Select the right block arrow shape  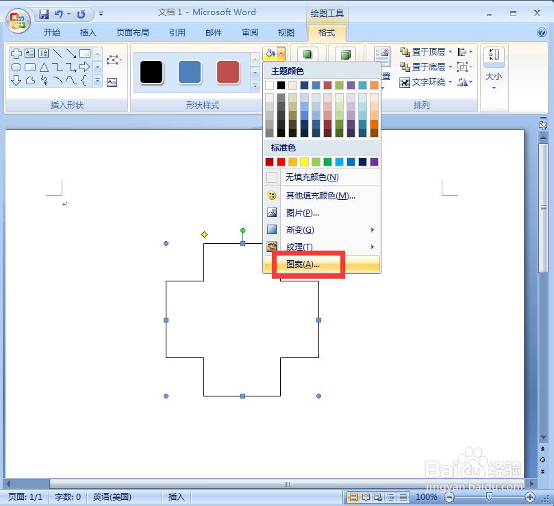[85, 67]
